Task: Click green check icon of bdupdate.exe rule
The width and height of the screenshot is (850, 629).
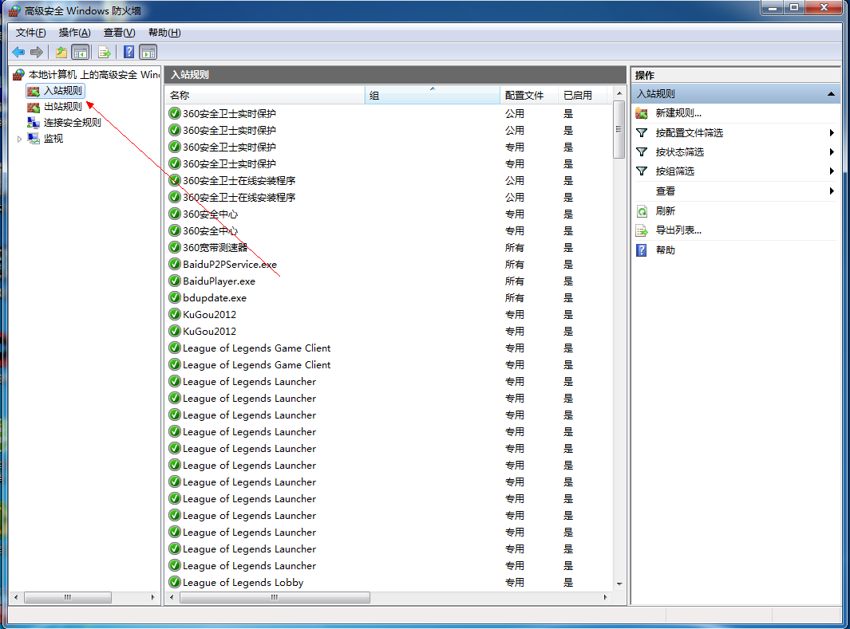Action: coord(175,297)
